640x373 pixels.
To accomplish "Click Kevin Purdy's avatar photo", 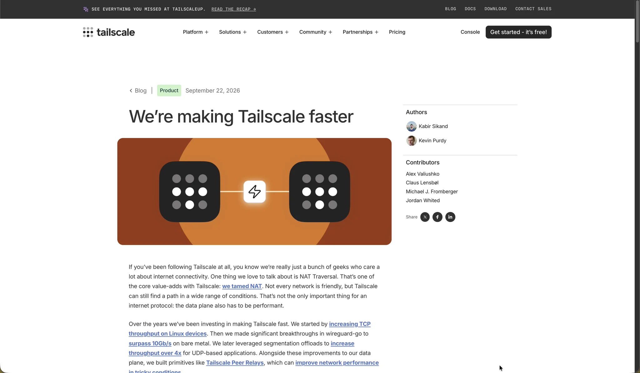I will [411, 141].
